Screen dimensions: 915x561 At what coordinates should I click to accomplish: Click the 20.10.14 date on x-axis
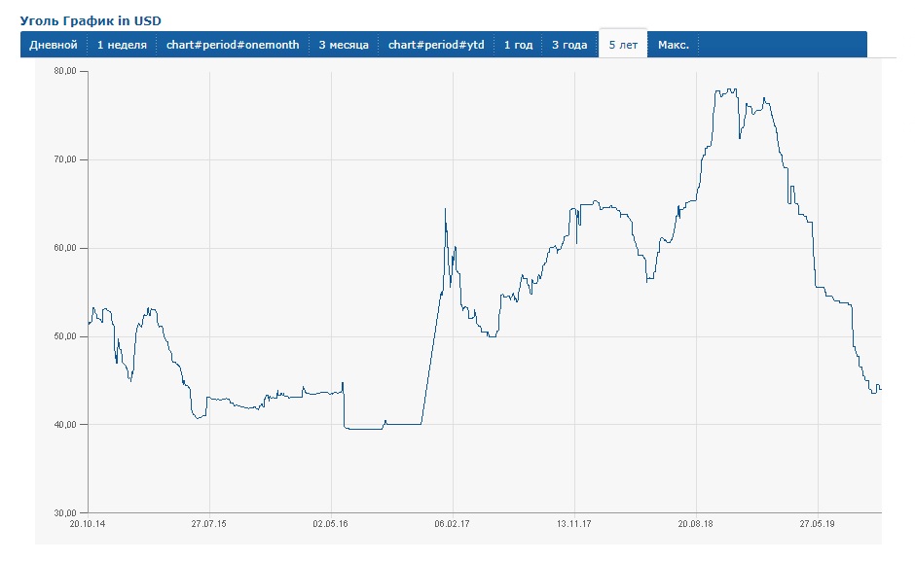click(x=89, y=523)
